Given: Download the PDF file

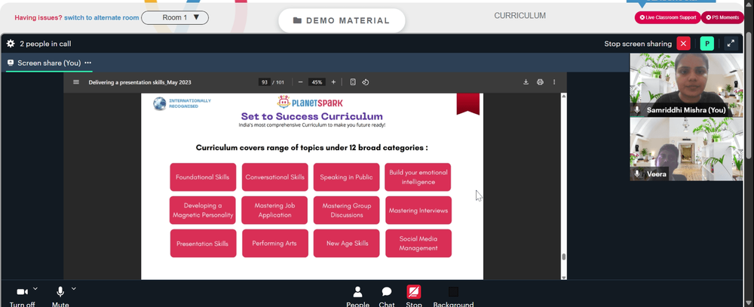Looking at the screenshot, I should (526, 82).
